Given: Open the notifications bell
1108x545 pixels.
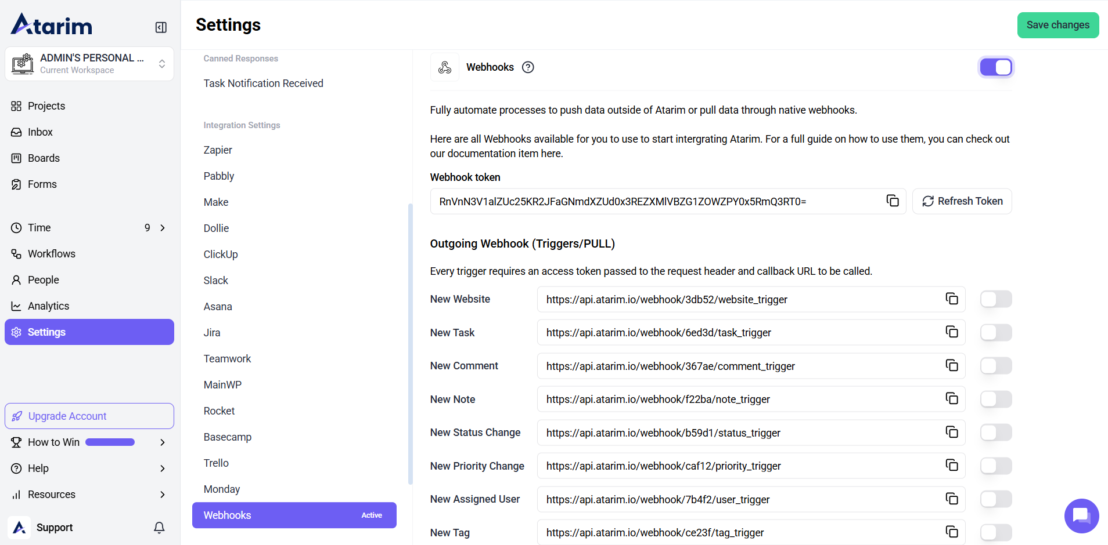Looking at the screenshot, I should [x=159, y=527].
